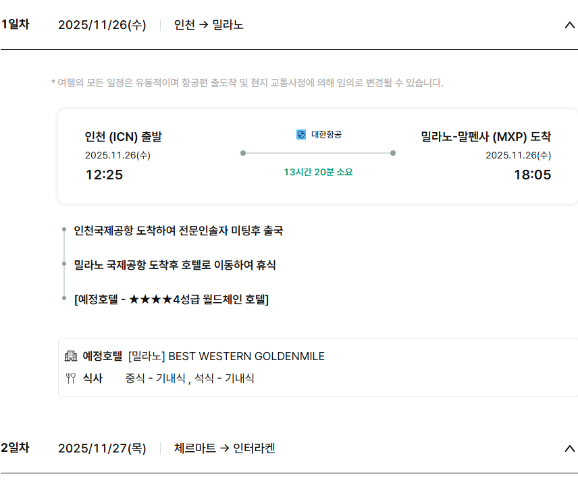Click the 4성급 월드체인 호텔 itinerary line

tap(172, 299)
